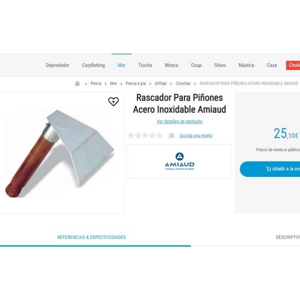Follow 'Ver detalles de producto' link
The height and width of the screenshot is (300, 300).
point(179,121)
